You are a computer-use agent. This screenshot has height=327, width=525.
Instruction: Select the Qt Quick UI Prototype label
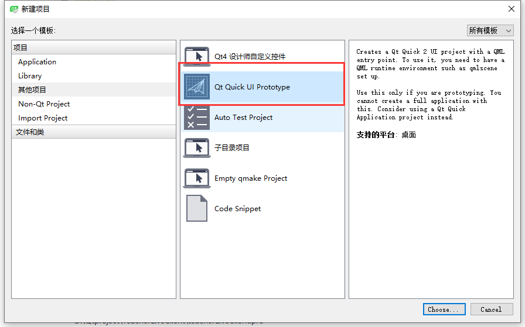(252, 87)
